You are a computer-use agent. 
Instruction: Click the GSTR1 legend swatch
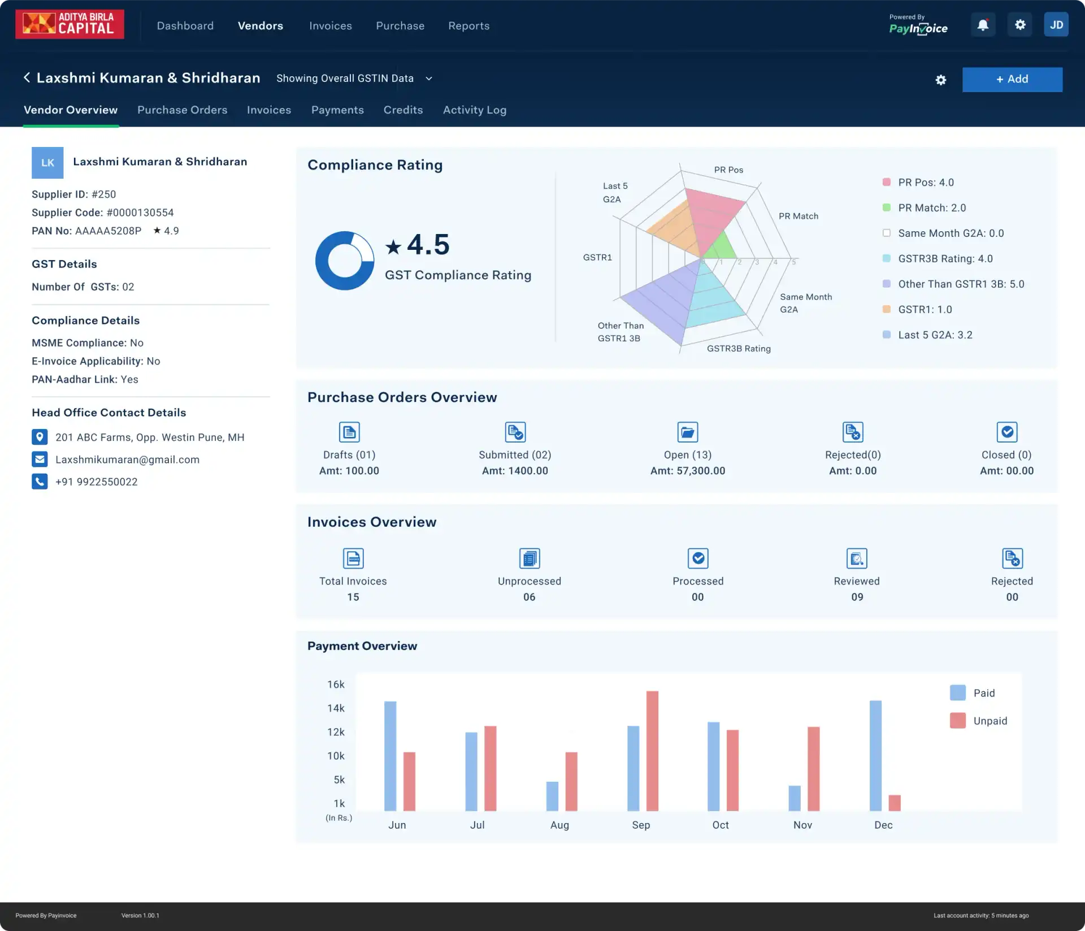pos(887,309)
